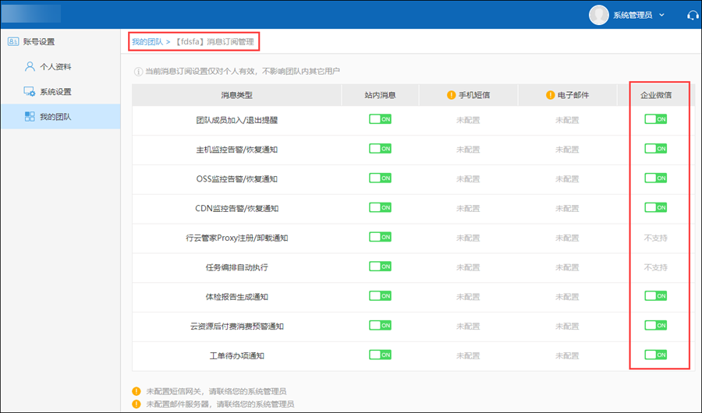Click the Email column warning icon
This screenshot has width=702, height=413.
pyautogui.click(x=550, y=96)
